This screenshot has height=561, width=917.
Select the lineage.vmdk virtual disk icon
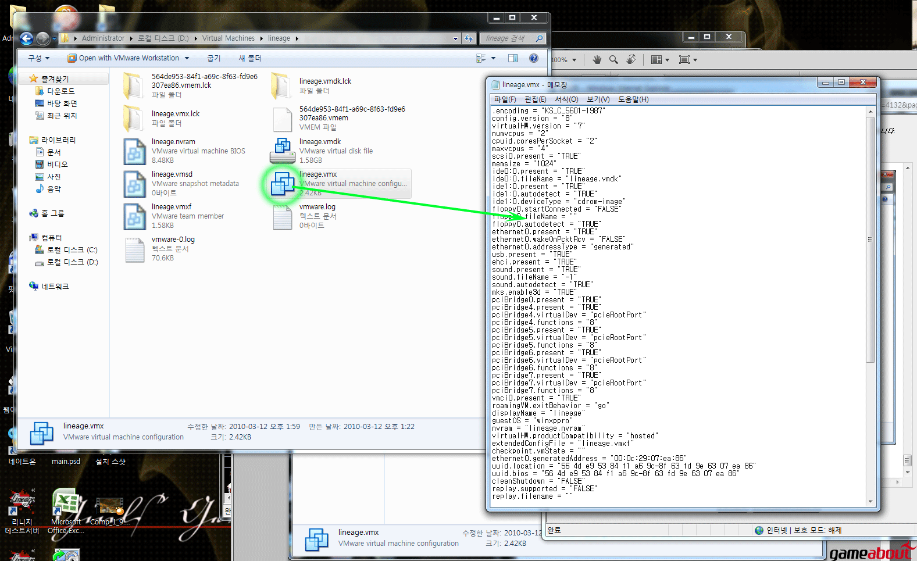283,151
